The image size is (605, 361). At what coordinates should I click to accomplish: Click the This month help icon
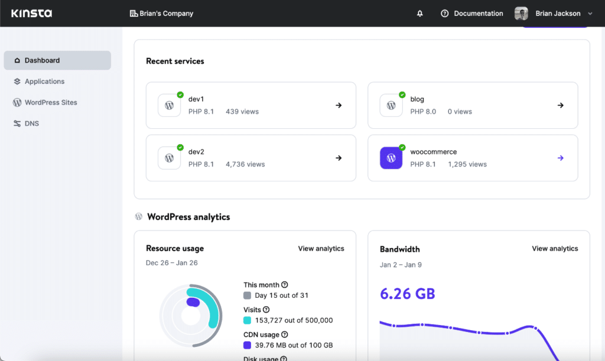point(284,285)
